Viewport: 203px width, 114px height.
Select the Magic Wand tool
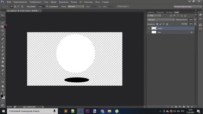click(x=3, y=27)
